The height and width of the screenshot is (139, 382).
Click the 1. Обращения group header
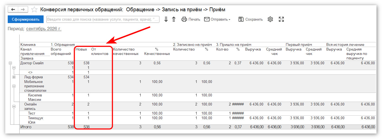[x=63, y=45]
